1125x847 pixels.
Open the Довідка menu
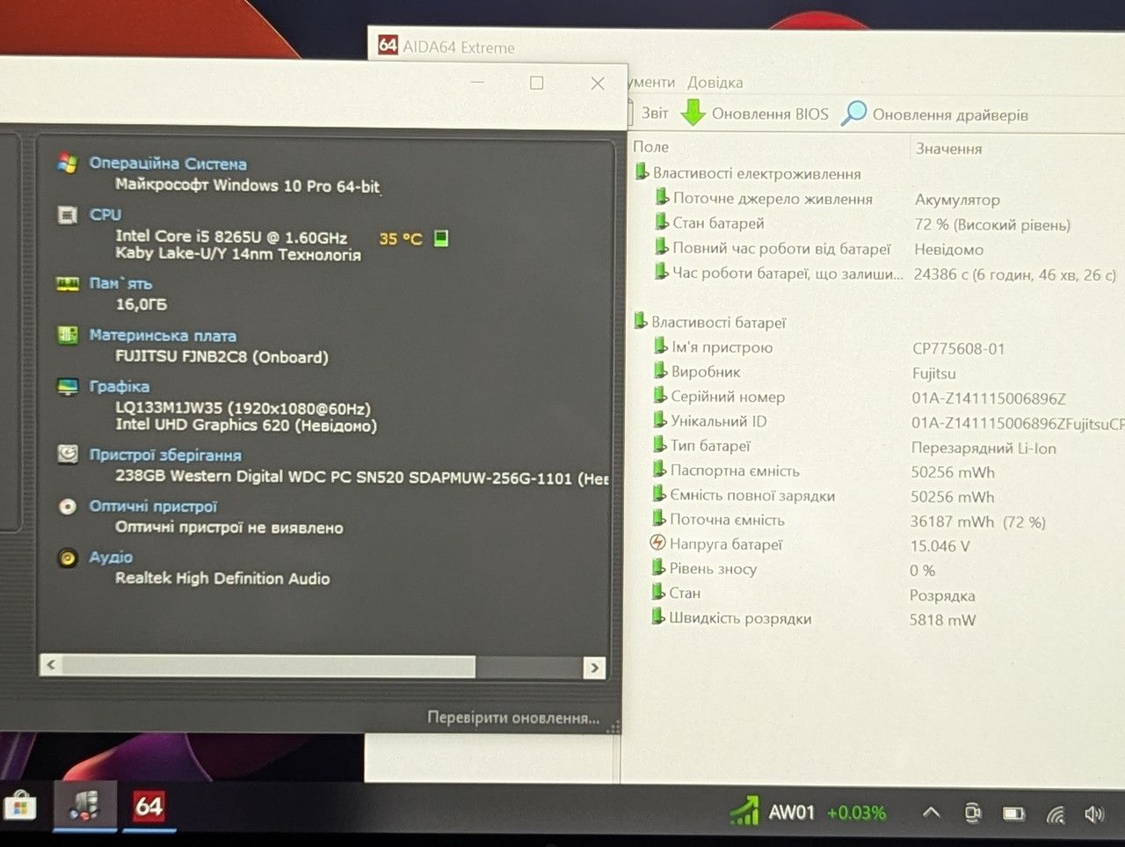tap(715, 83)
